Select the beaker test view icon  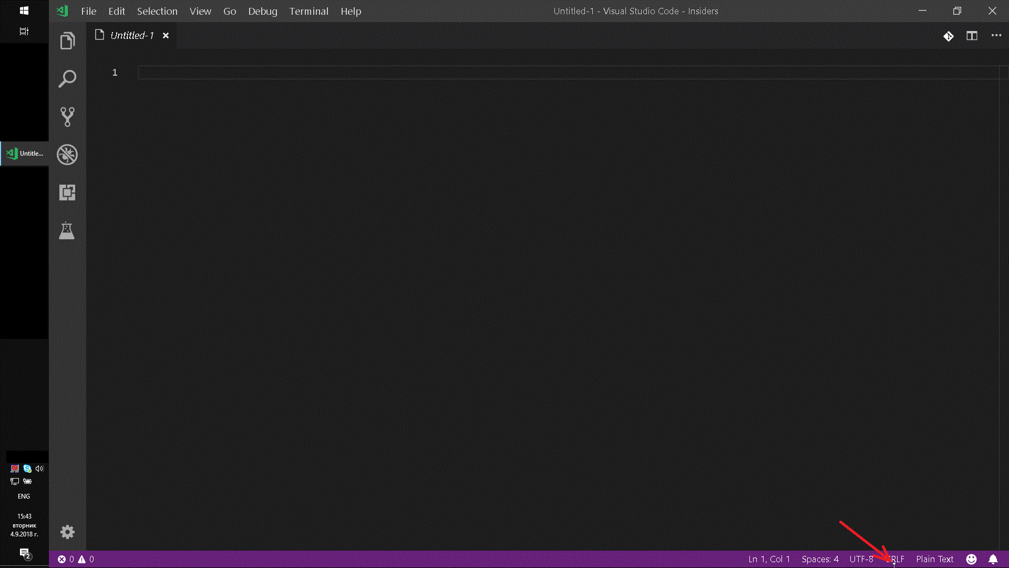[x=67, y=231]
